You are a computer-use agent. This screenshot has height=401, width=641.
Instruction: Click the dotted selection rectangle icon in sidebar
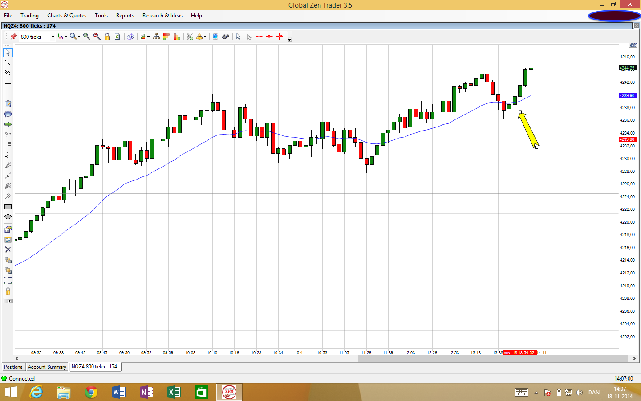[8, 281]
